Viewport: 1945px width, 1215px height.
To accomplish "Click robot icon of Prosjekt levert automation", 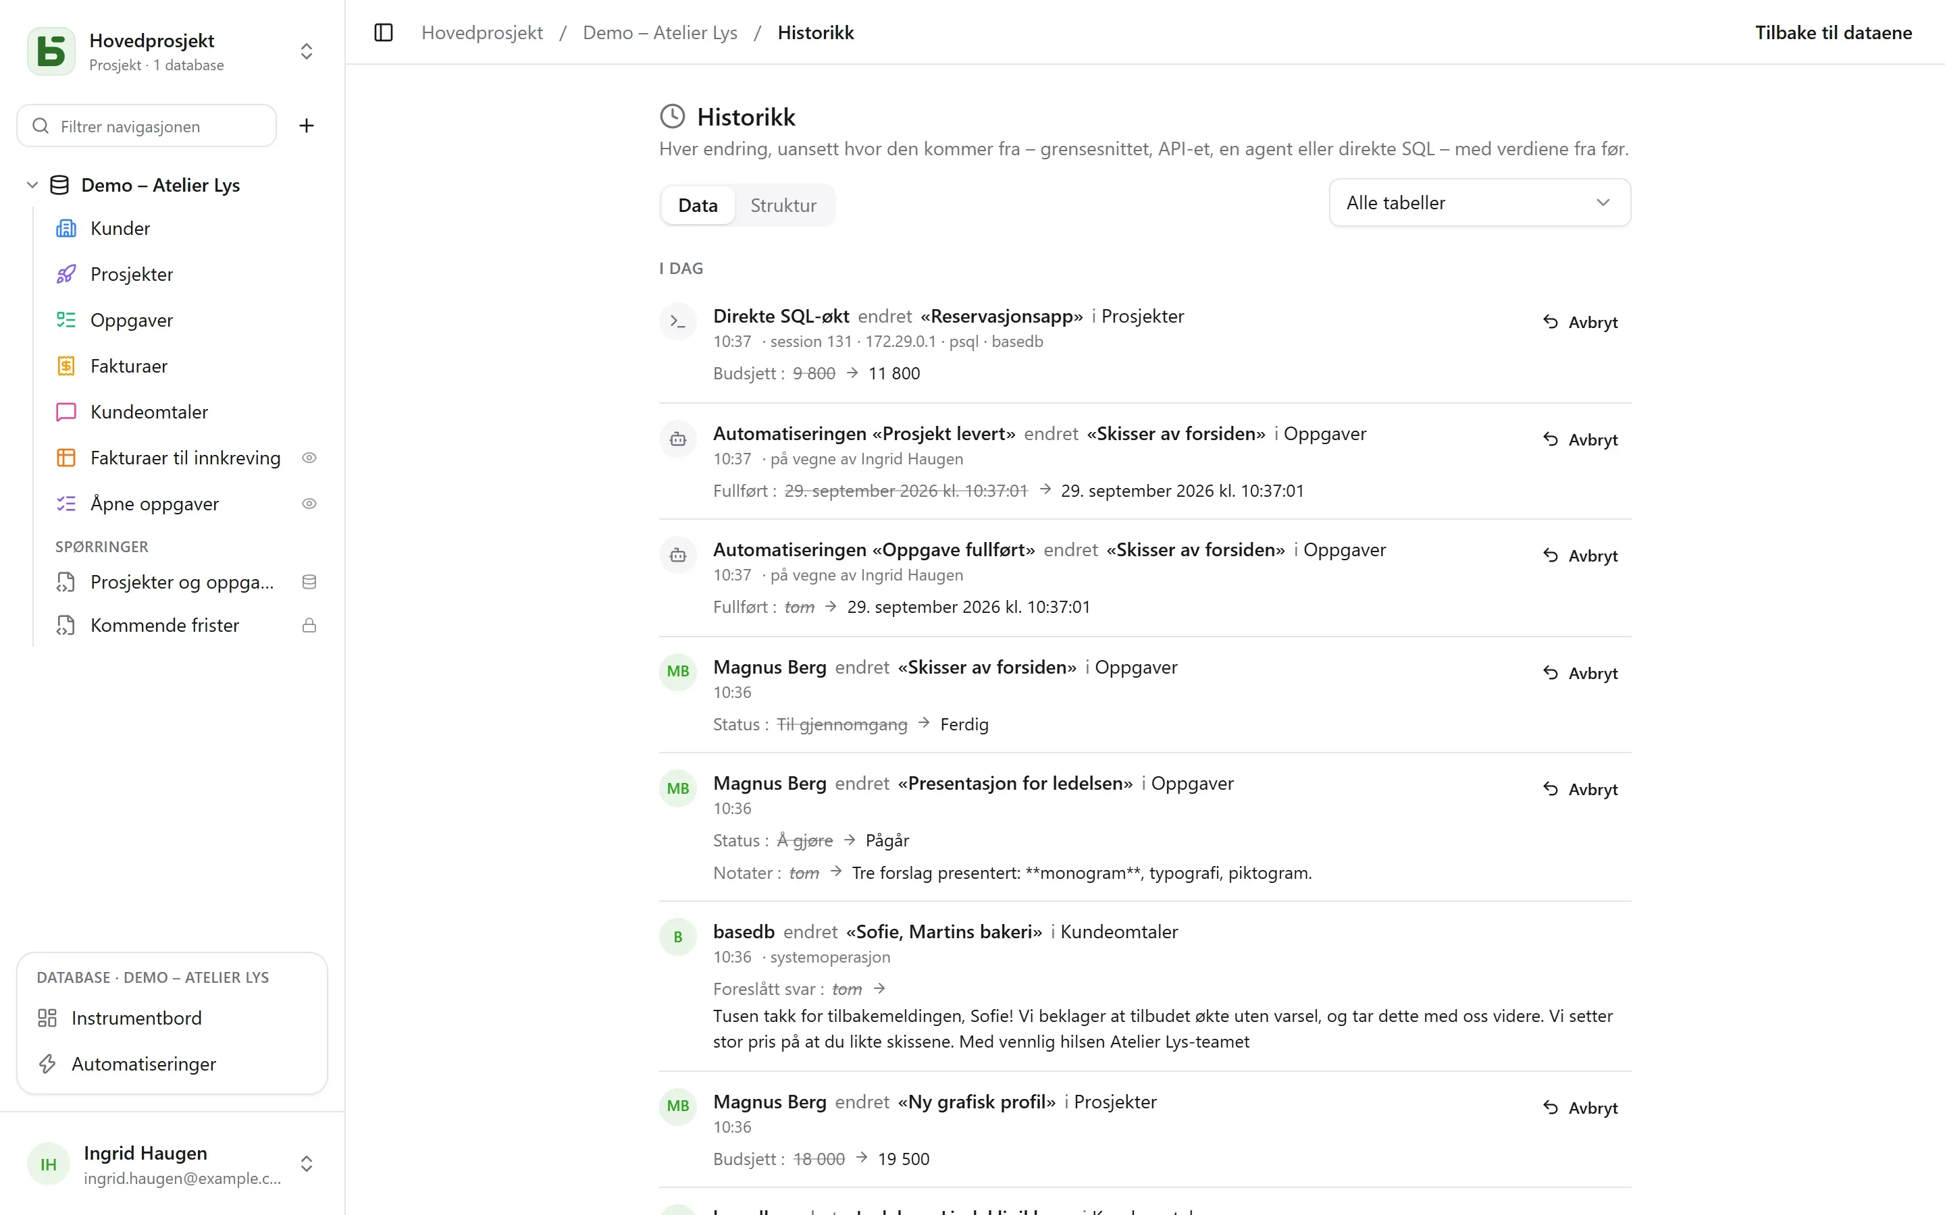I will (677, 439).
